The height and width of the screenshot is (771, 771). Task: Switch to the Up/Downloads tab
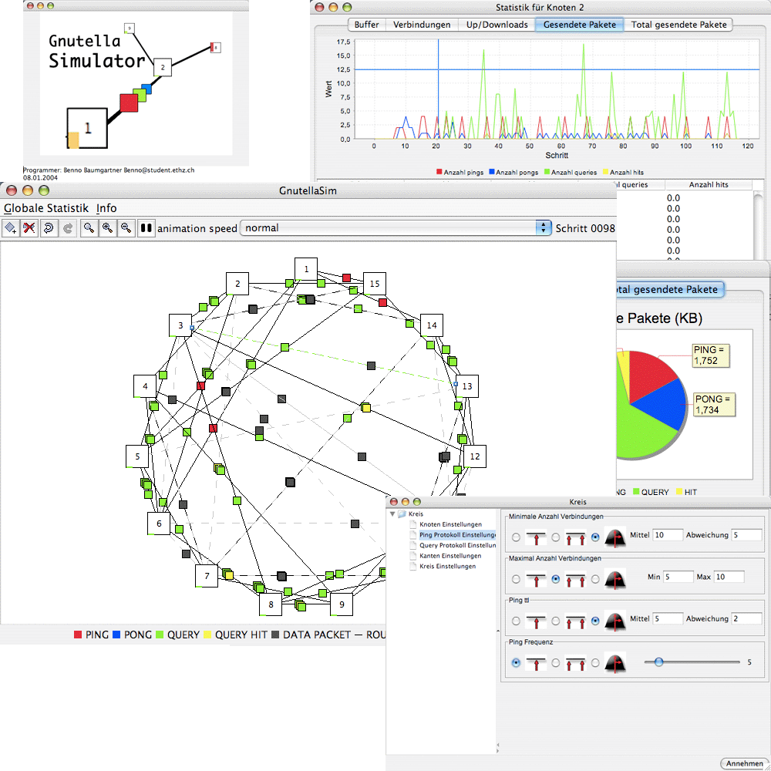(x=497, y=25)
